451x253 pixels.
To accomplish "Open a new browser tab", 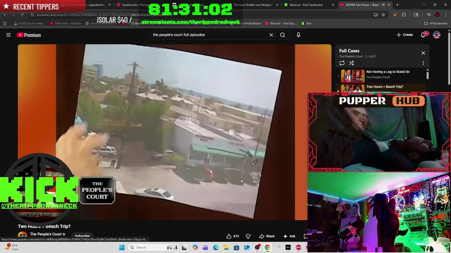I will coord(397,5).
